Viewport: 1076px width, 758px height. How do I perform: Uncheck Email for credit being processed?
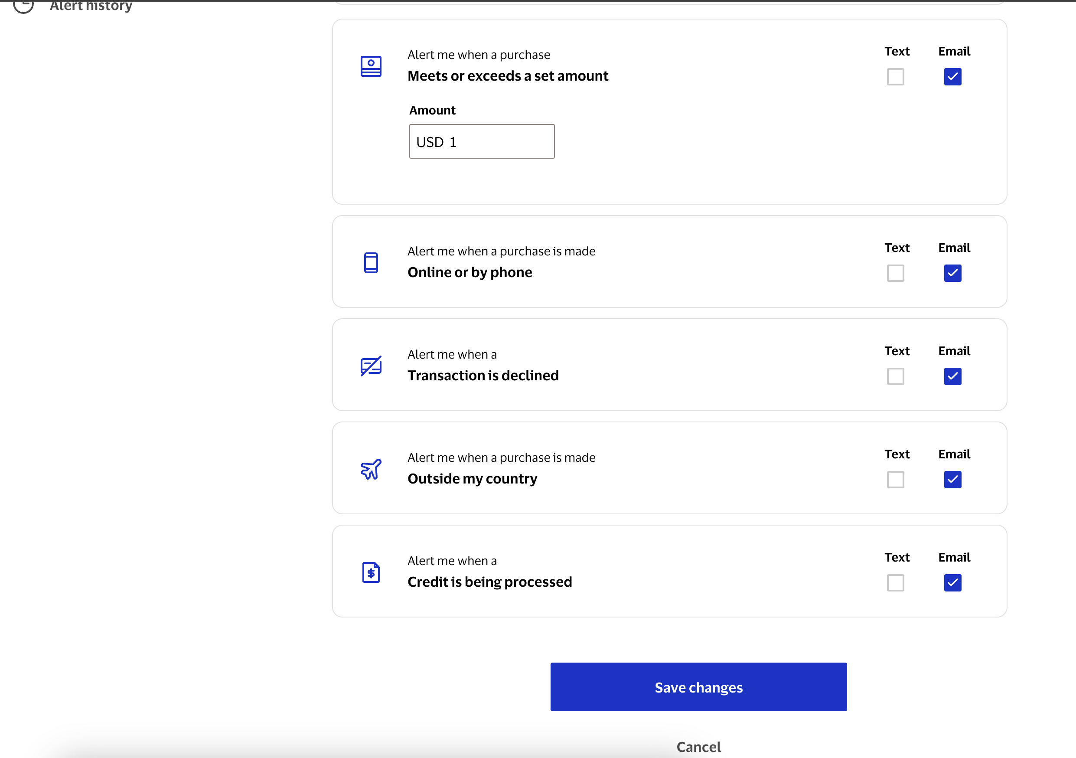pyautogui.click(x=952, y=583)
